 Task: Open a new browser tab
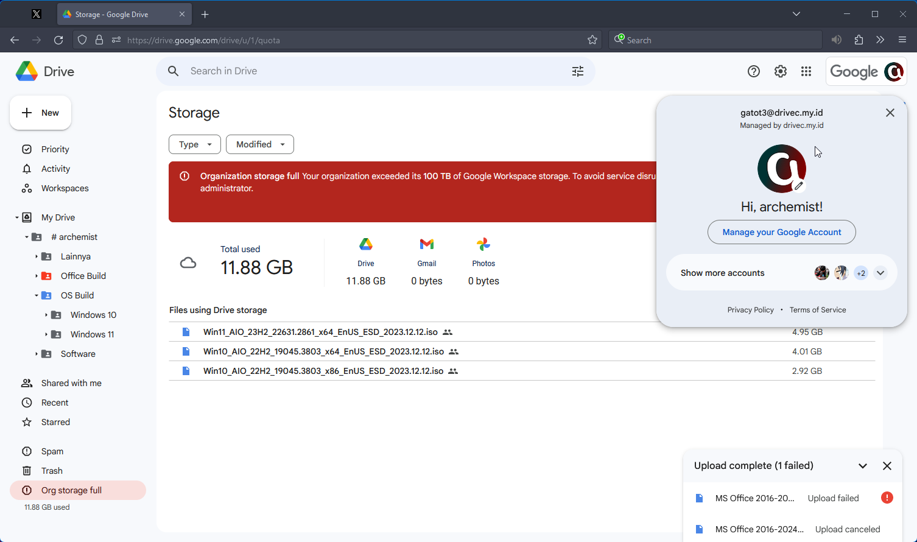coord(205,15)
